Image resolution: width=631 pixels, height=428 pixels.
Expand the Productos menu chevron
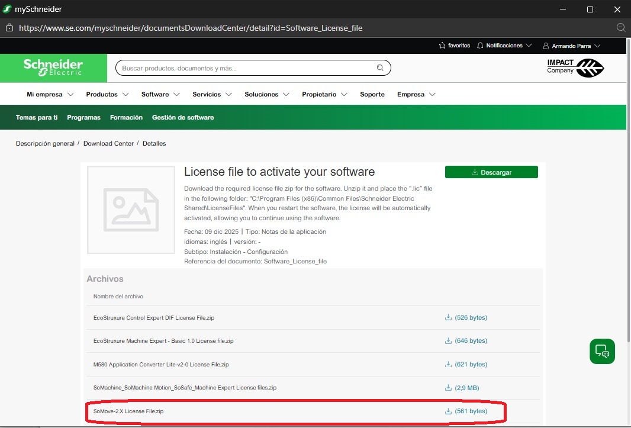coord(125,94)
